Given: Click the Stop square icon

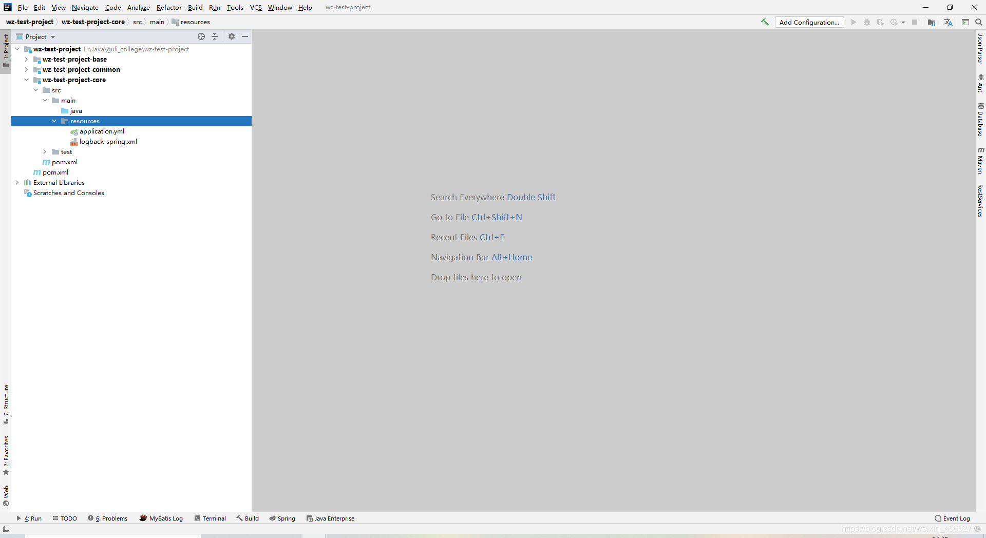Looking at the screenshot, I should click(x=915, y=22).
